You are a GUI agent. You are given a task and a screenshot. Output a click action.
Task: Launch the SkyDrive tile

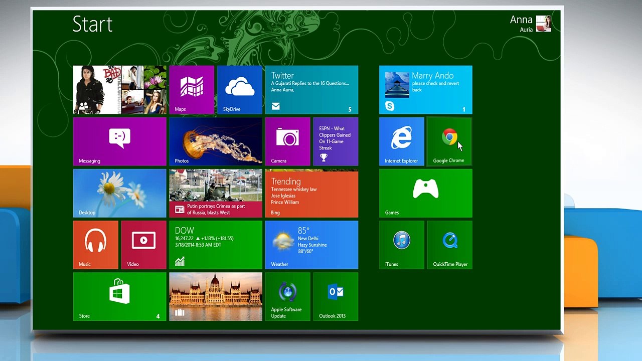pos(240,90)
